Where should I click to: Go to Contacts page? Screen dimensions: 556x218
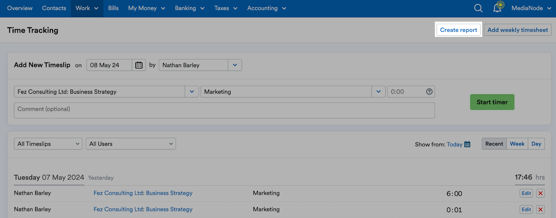coord(54,8)
